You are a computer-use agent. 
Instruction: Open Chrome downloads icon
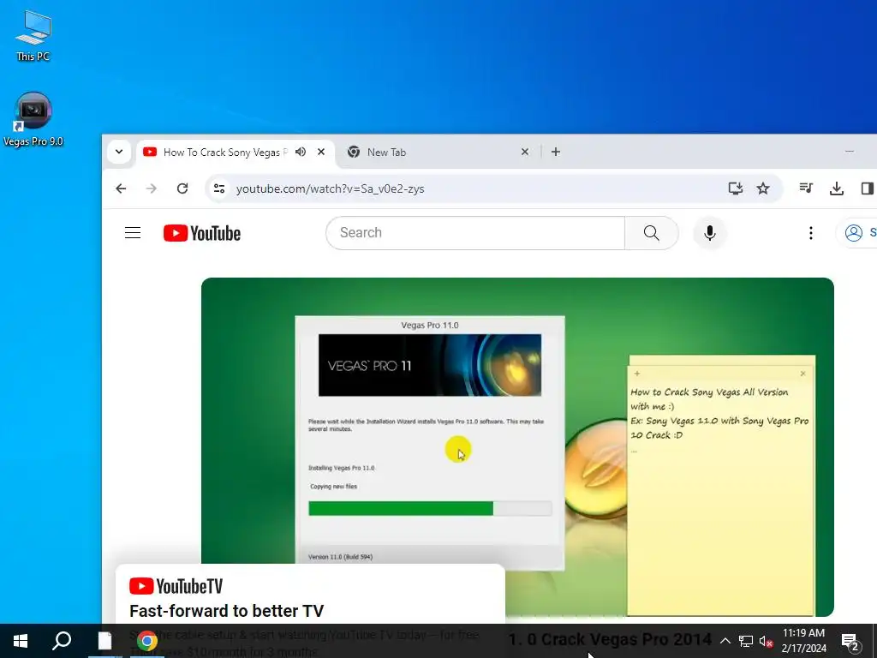pos(836,188)
